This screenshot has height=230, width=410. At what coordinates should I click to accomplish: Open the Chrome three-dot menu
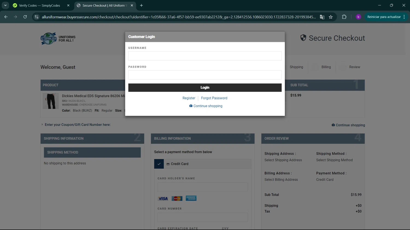tap(404, 17)
